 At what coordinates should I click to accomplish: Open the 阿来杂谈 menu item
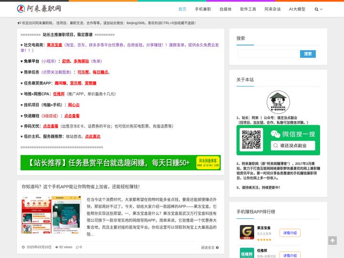pos(272,9)
